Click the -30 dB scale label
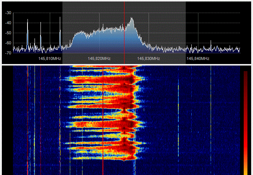 [8, 13]
